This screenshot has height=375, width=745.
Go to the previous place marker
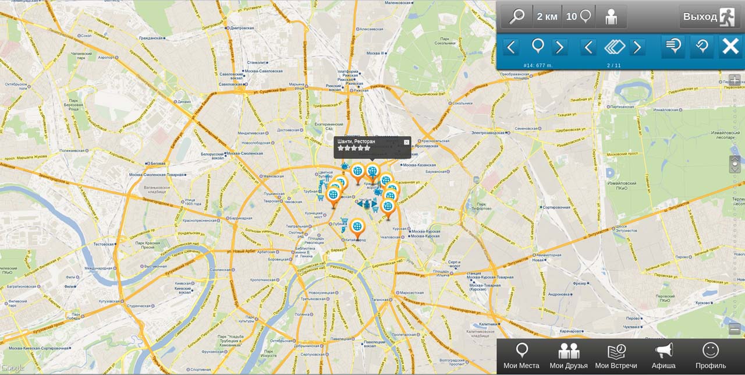pos(511,47)
